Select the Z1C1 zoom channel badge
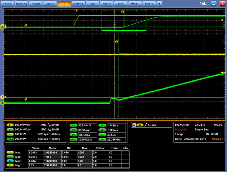 point(10,134)
